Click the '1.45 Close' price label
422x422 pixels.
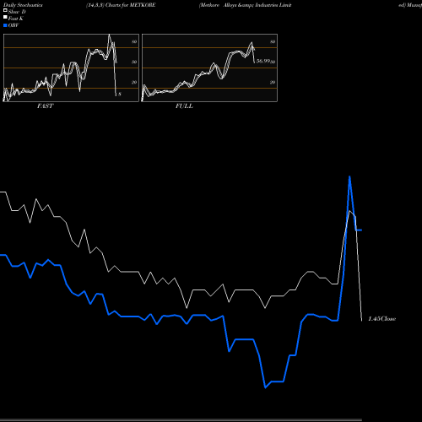(x=382, y=319)
